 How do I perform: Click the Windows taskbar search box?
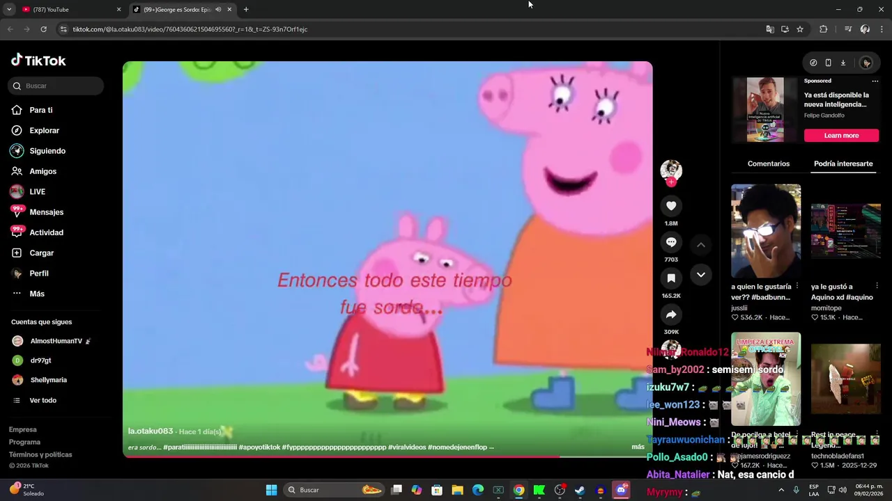(335, 490)
